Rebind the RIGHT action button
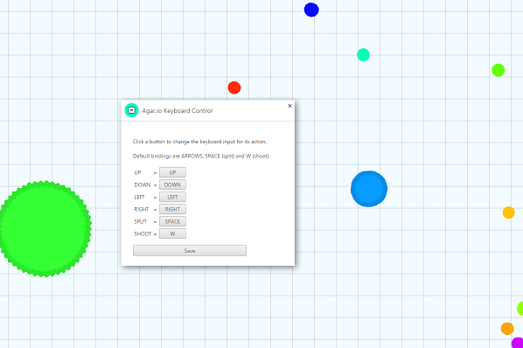This screenshot has height=348, width=523. (x=172, y=209)
